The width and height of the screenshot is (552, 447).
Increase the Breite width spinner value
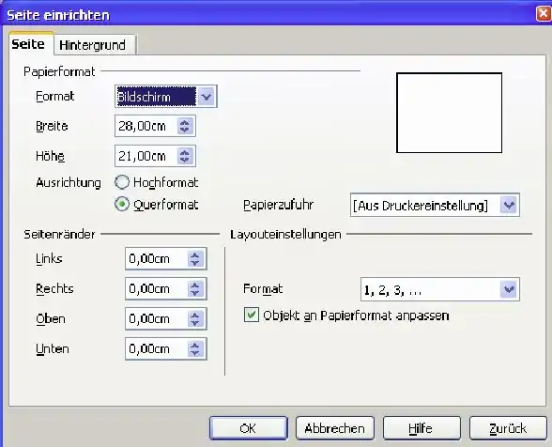click(x=185, y=122)
